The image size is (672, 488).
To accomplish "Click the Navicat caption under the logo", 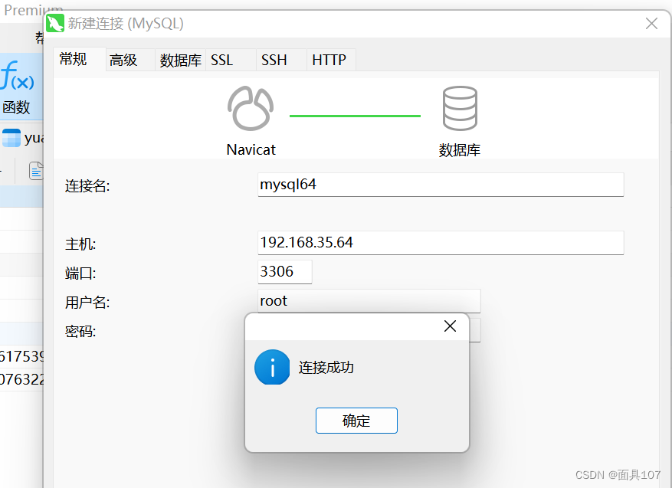I will click(x=251, y=149).
